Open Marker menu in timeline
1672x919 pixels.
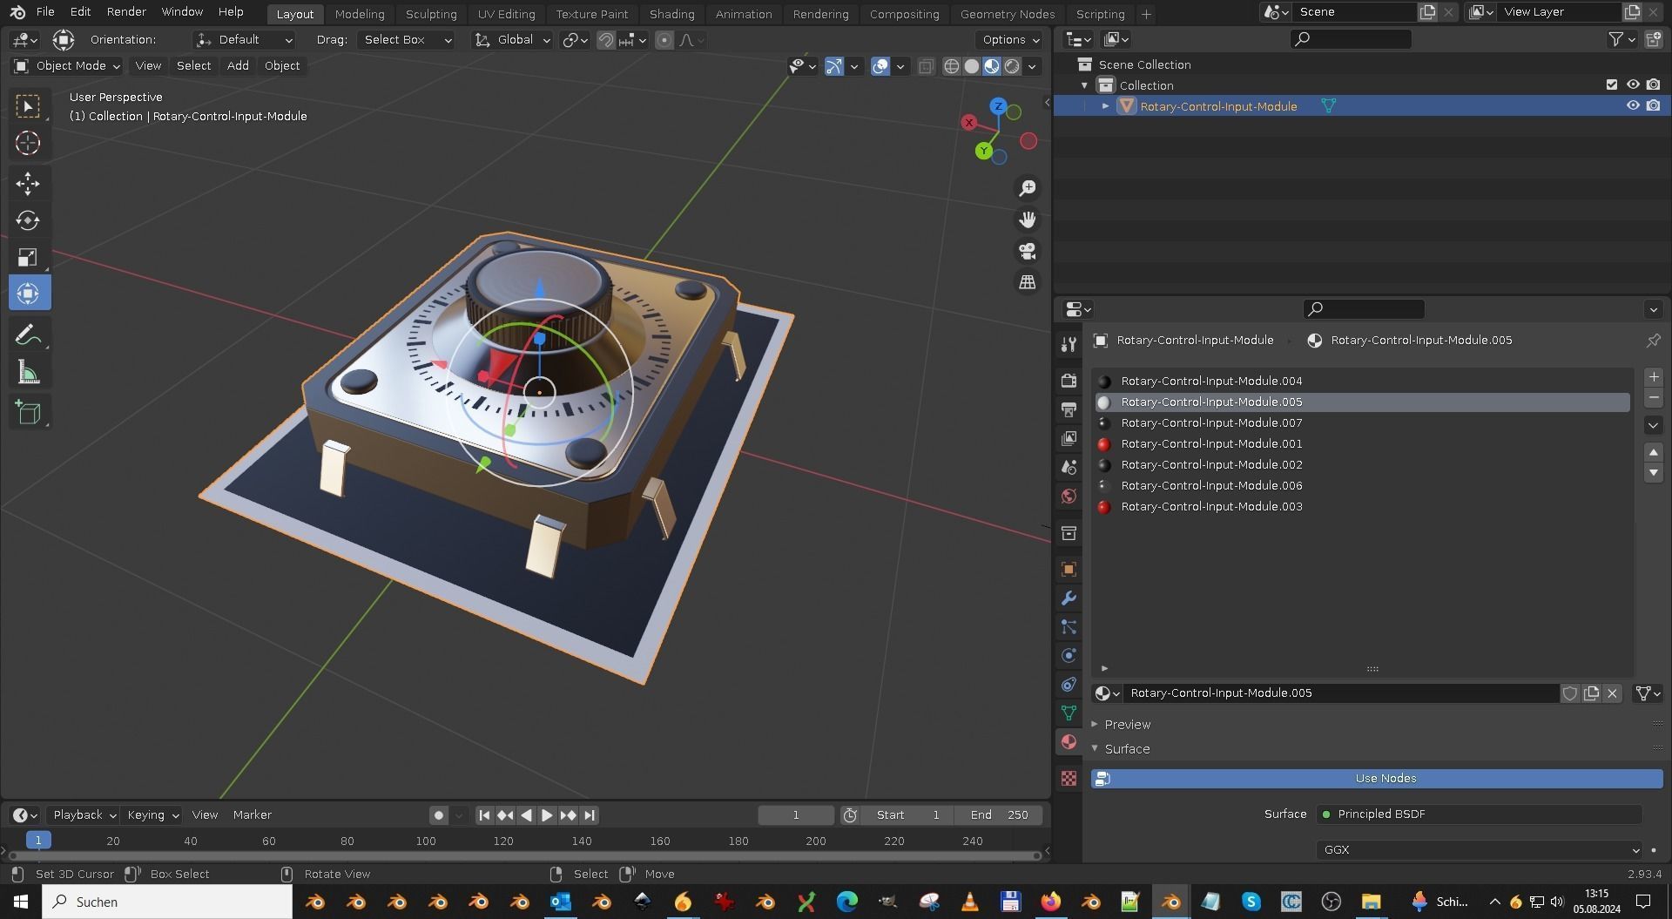tap(253, 815)
